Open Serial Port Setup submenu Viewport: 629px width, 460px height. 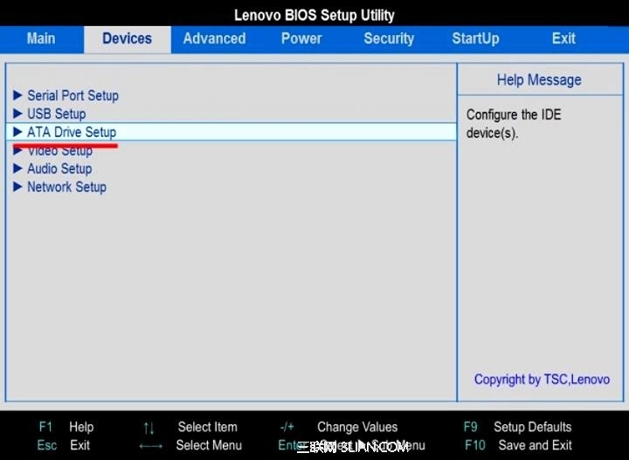73,96
